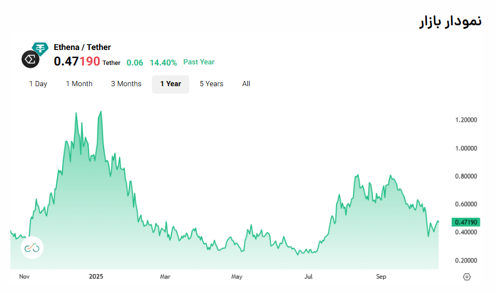496x293 pixels.
Task: Click the 0.47190 price next to the logo
Action: 77,61
